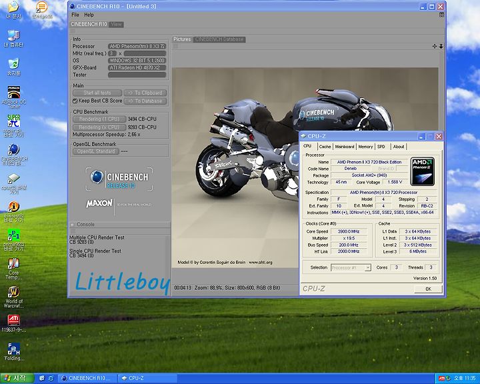Click the green tray icon beside ATI

(448, 378)
